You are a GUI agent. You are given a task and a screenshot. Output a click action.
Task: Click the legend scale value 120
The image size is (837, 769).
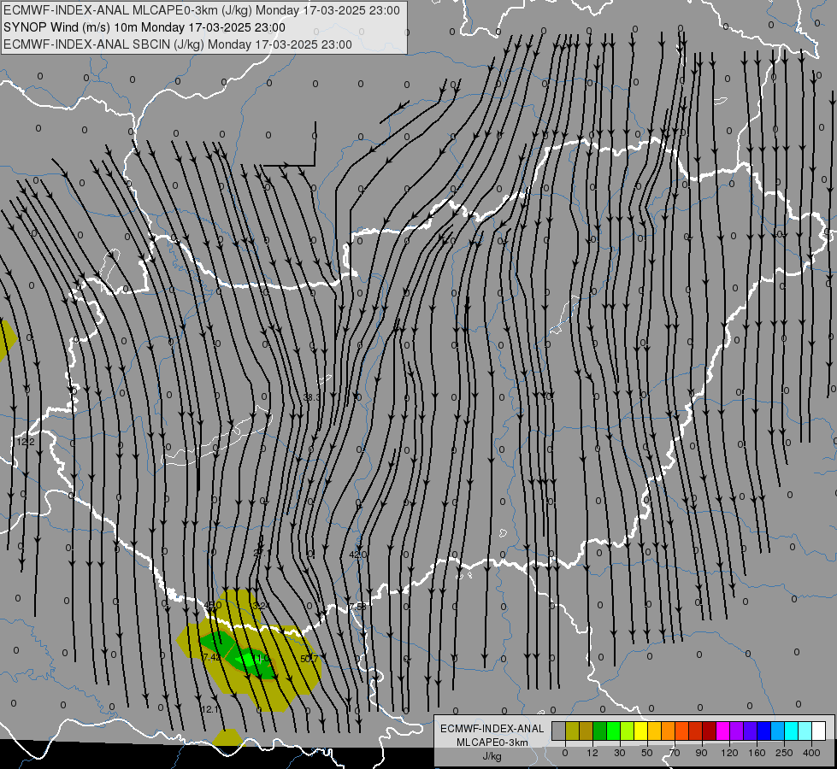click(x=730, y=753)
